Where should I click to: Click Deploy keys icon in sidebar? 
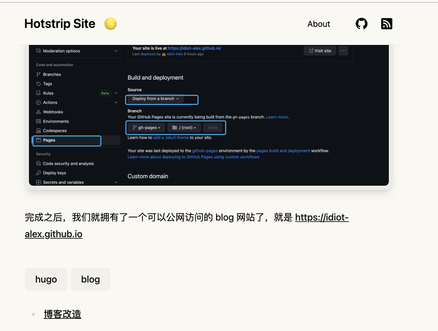click(x=38, y=173)
